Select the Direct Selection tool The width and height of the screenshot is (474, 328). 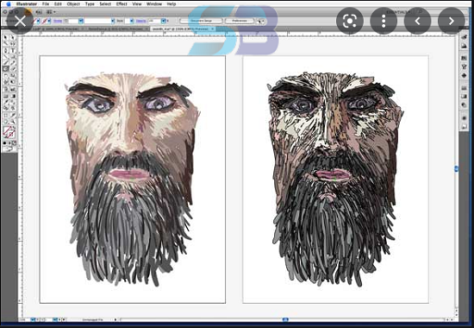coord(13,38)
